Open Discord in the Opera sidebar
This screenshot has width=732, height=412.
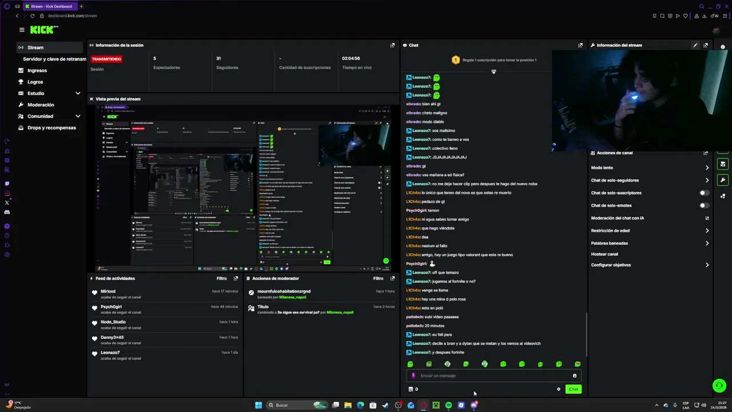[x=7, y=212]
